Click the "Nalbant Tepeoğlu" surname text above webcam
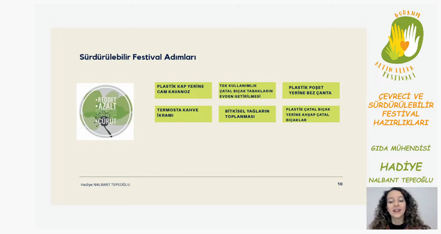Viewport: 441px width, 234px height. [401, 180]
